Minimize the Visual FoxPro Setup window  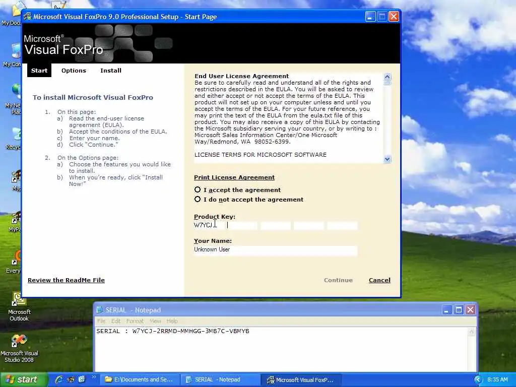click(370, 17)
